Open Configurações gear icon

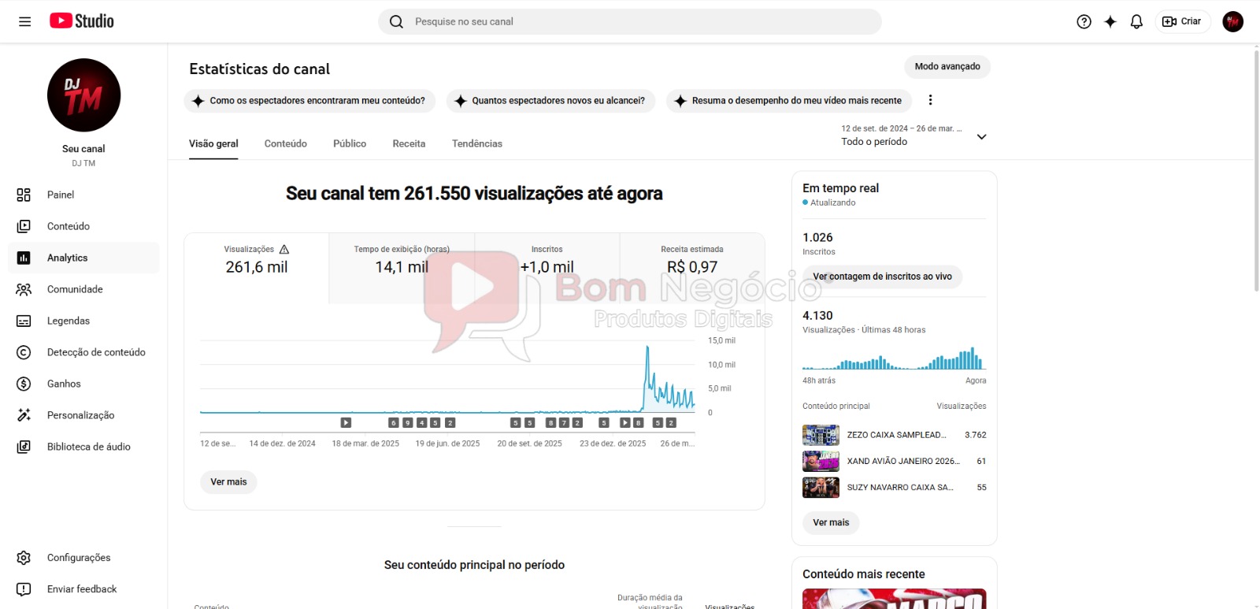pyautogui.click(x=24, y=558)
